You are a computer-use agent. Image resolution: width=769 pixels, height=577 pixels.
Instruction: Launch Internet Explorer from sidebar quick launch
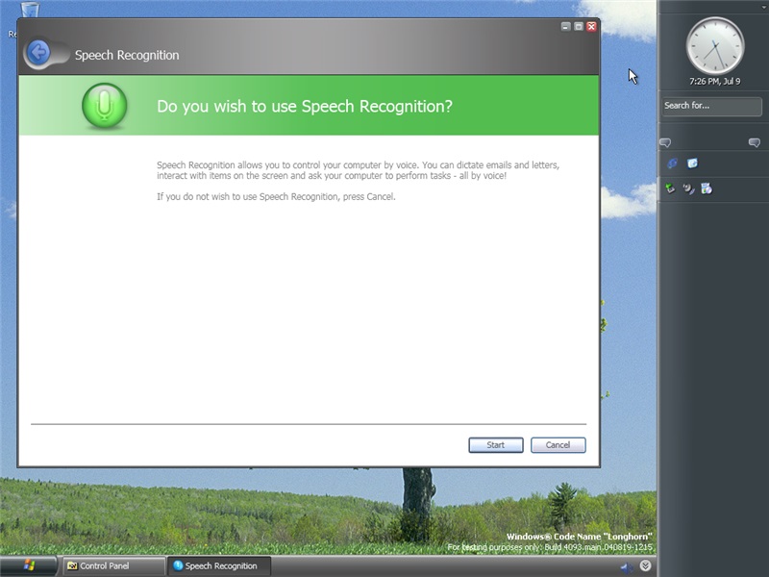(672, 163)
